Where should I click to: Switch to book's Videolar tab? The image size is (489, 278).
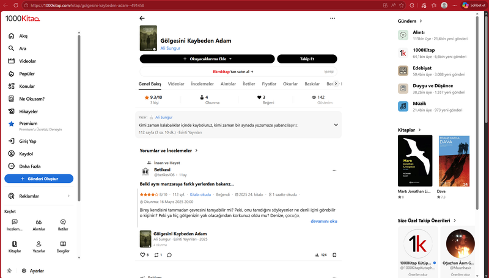[176, 84]
